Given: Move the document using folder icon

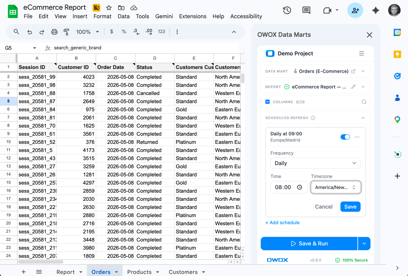Looking at the screenshot, I should pyautogui.click(x=121, y=8).
